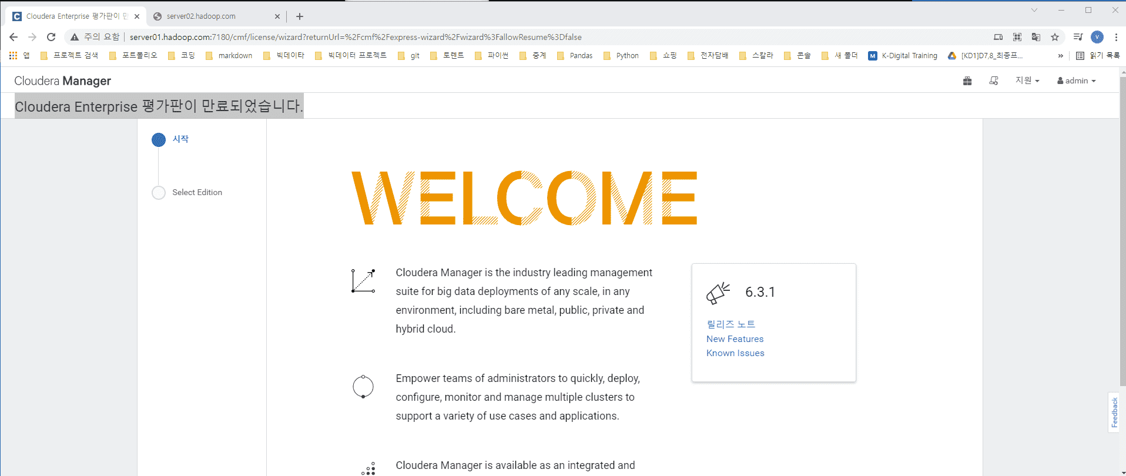Click the QR code icon in address bar
The width and height of the screenshot is (1126, 476).
(1017, 37)
